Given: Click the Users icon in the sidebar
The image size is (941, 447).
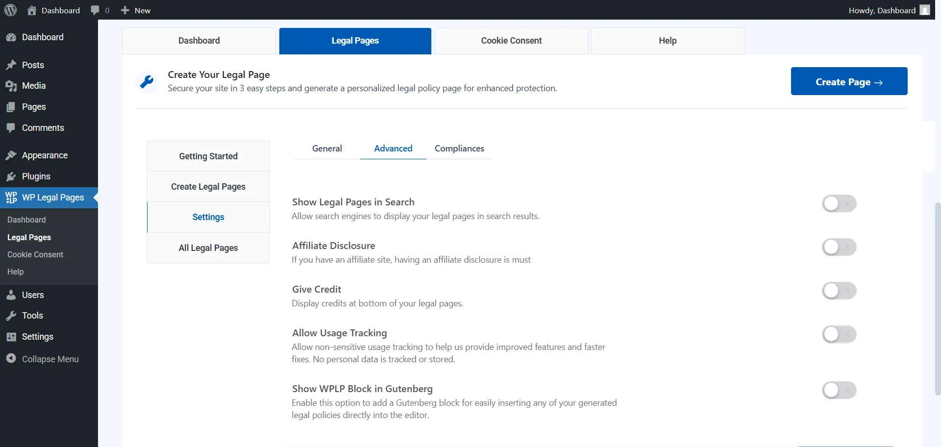Looking at the screenshot, I should click(11, 295).
